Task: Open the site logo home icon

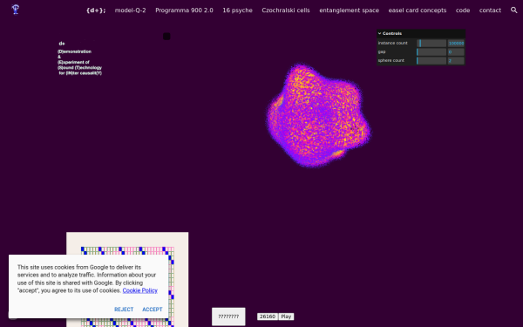Action: click(x=16, y=10)
